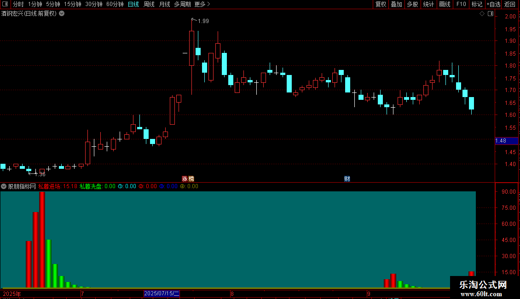Click the 统计 statistics button
Screen dimensions: 520x299
(428, 4)
